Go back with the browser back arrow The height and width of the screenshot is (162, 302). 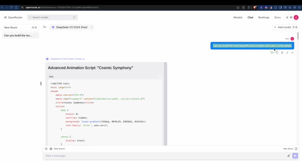click(2, 8)
